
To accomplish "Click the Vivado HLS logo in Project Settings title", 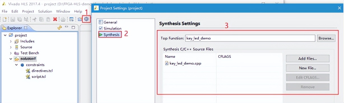I will [x=96, y=8].
